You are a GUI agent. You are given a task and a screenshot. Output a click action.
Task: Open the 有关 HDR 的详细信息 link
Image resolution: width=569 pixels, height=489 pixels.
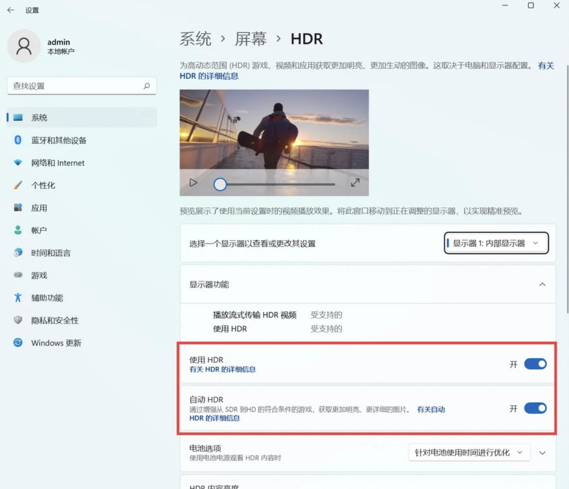pyautogui.click(x=222, y=369)
